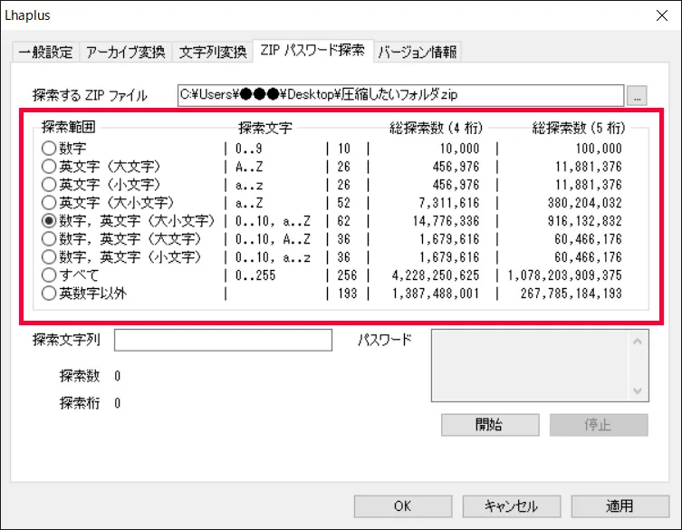Click the value 1,078,203,909,375
This screenshot has height=530, width=682.
(565, 275)
